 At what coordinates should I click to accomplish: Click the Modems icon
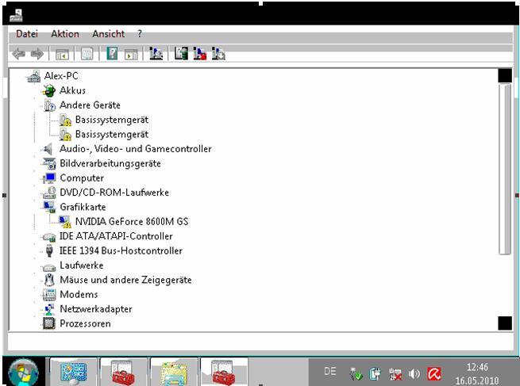pos(49,295)
